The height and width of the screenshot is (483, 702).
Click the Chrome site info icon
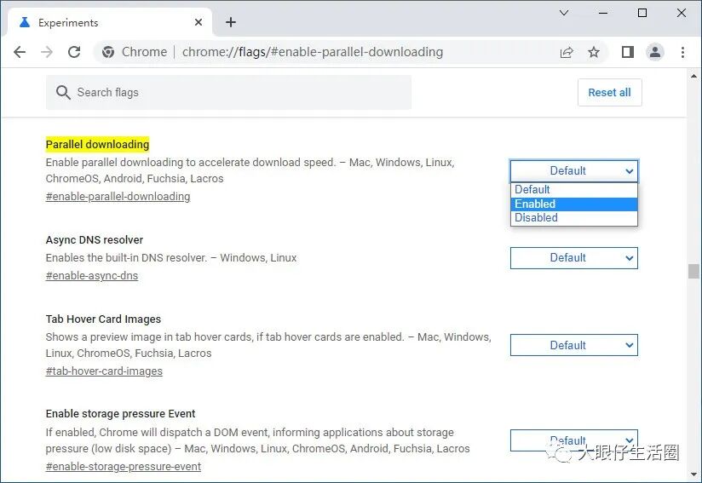coord(108,52)
